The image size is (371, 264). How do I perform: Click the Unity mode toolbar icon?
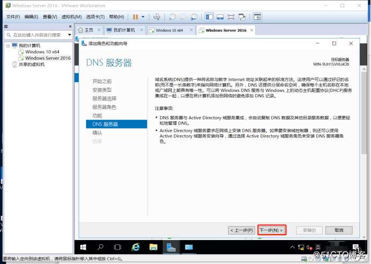click(242, 17)
